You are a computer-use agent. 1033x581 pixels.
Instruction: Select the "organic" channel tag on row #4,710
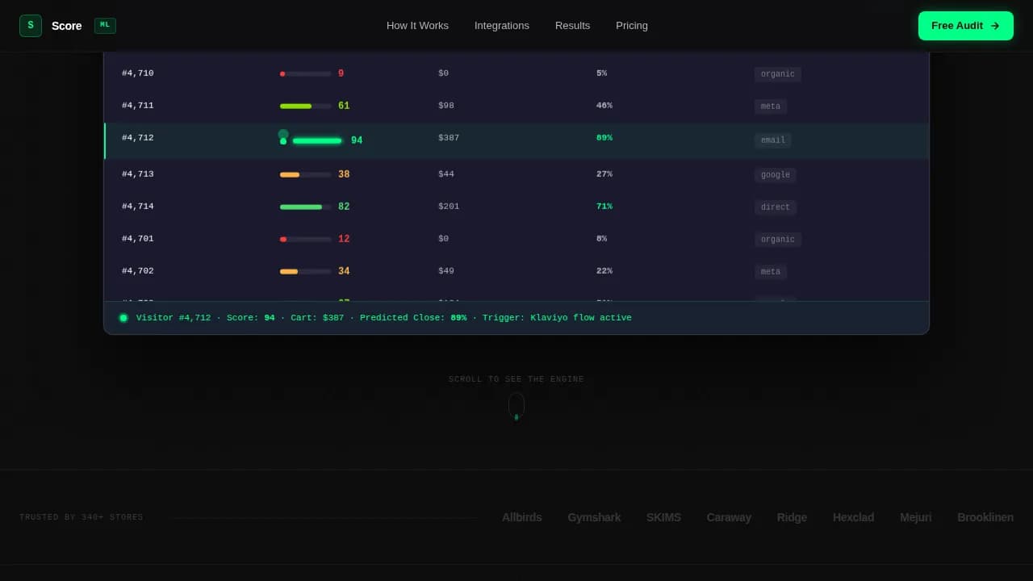pos(777,73)
